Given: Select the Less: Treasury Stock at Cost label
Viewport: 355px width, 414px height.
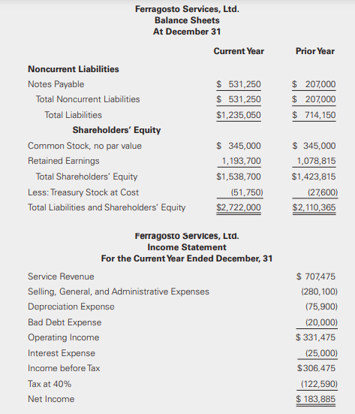Looking at the screenshot, I should point(83,192).
